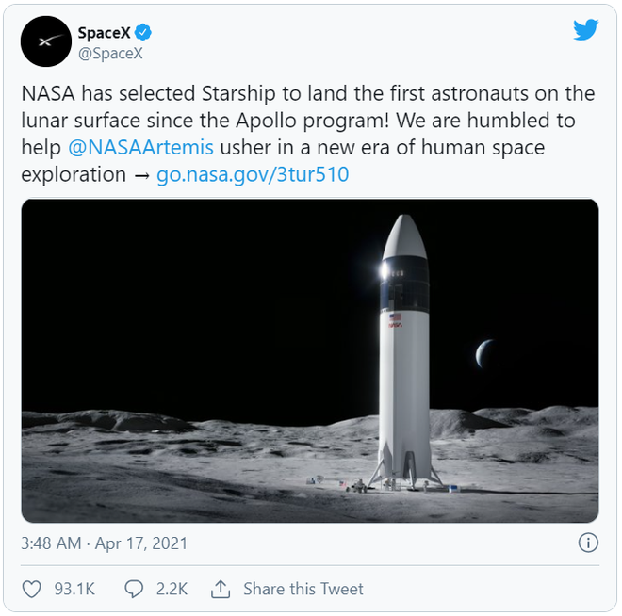Open the @NASAArtemis mention link
Screen dimensions: 622x616
pyautogui.click(x=140, y=148)
